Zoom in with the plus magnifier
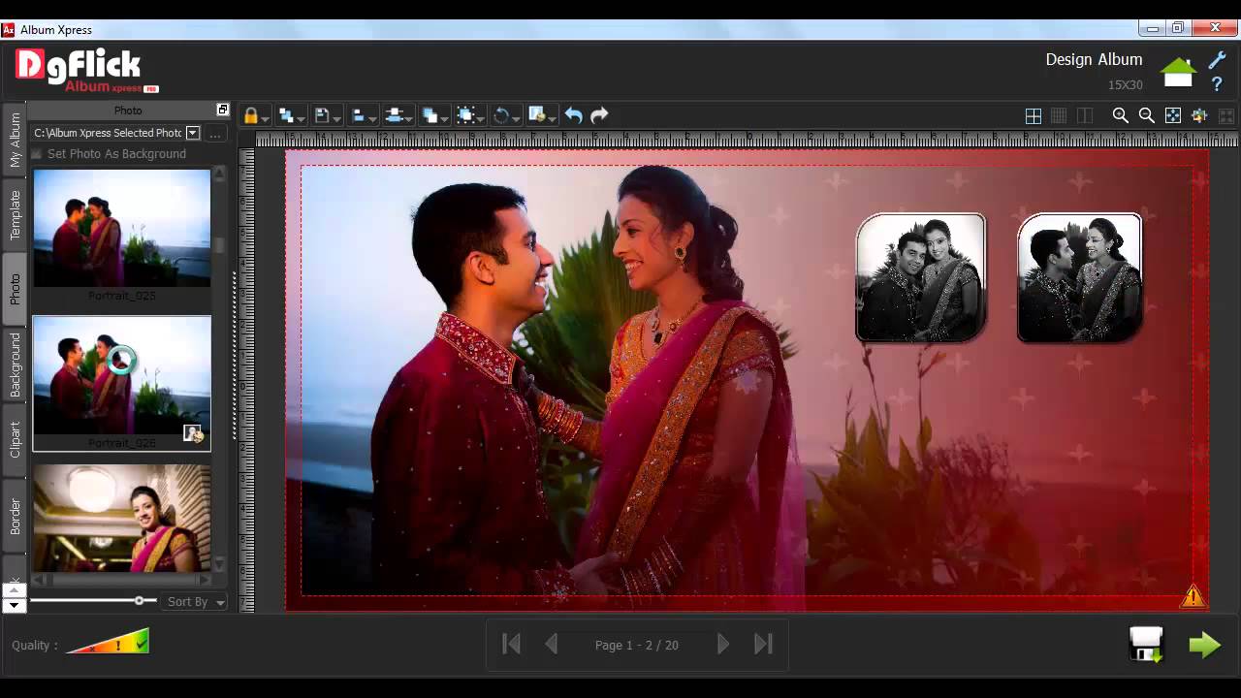This screenshot has width=1241, height=698. click(1121, 115)
